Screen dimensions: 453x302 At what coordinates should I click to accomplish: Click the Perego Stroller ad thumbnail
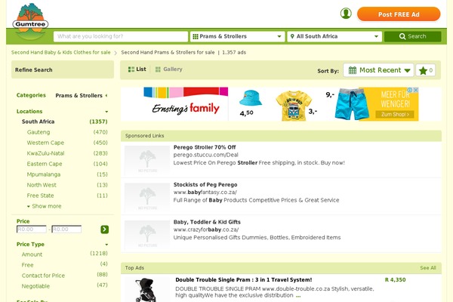click(x=147, y=160)
